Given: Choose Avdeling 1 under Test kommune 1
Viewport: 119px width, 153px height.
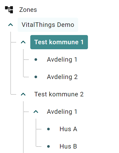Looking at the screenshot, I should (62, 60).
